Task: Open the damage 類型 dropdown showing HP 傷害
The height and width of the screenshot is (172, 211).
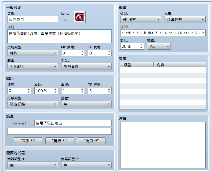Action: point(141,20)
